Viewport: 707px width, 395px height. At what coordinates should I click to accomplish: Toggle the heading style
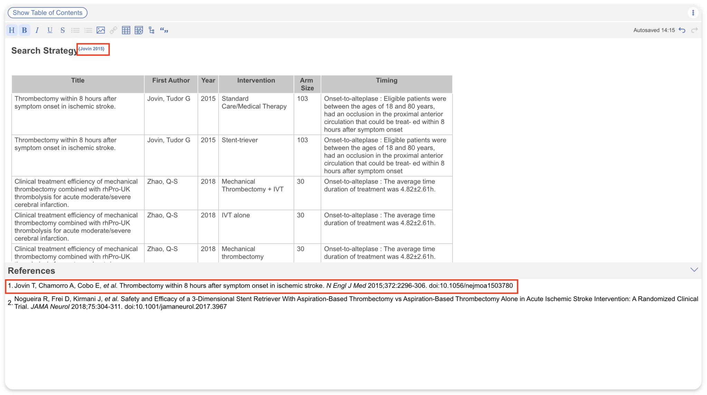(x=12, y=30)
